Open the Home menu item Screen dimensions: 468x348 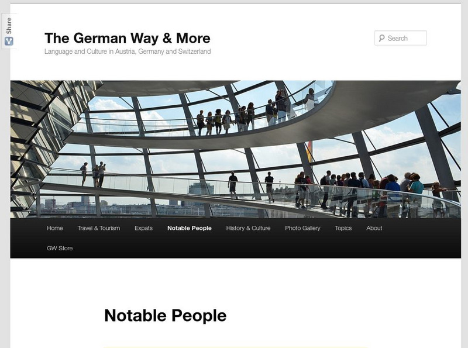[x=55, y=228]
